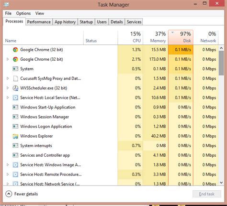Sort by the 97% Disk column header
This screenshot has height=206, width=227.
pos(181,37)
